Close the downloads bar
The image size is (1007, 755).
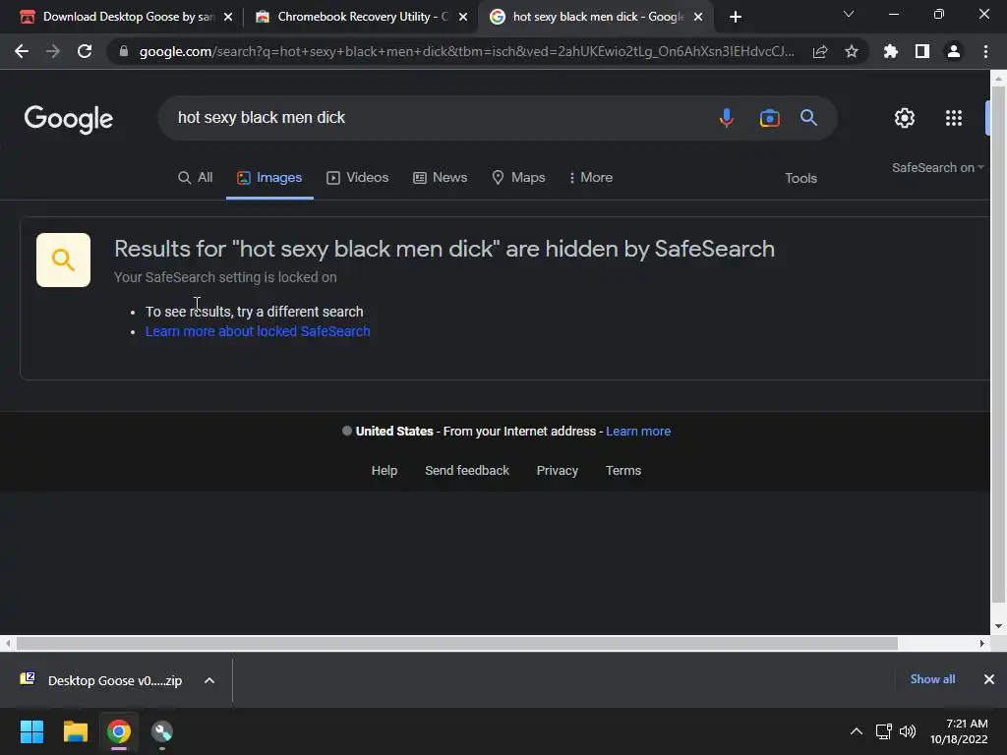tap(989, 679)
